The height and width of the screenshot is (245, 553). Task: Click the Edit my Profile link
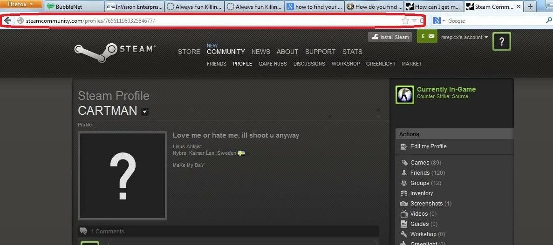tap(428, 146)
